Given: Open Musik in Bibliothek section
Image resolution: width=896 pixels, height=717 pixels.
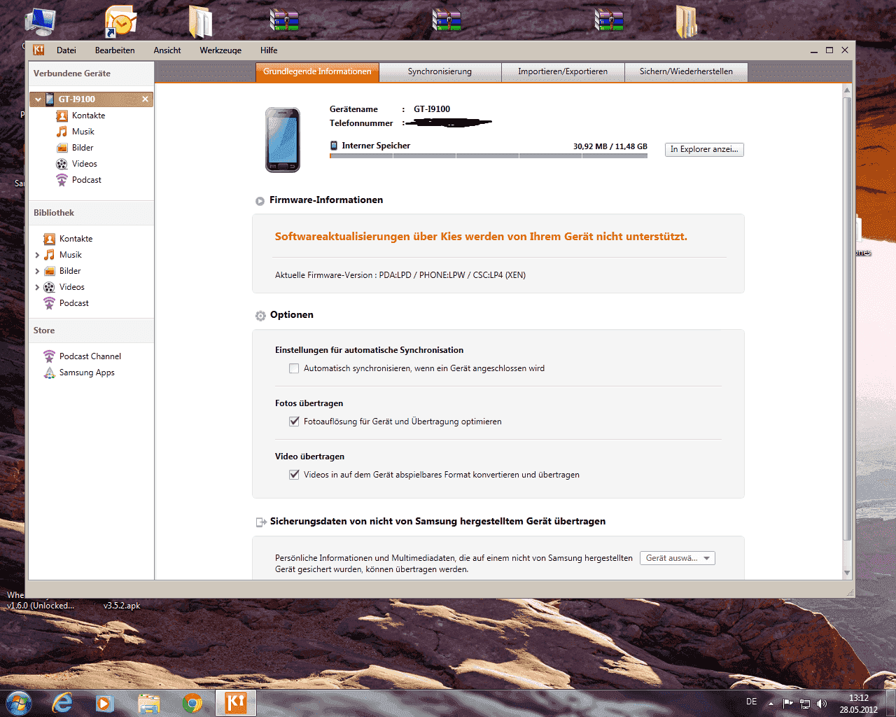Looking at the screenshot, I should coord(63,255).
